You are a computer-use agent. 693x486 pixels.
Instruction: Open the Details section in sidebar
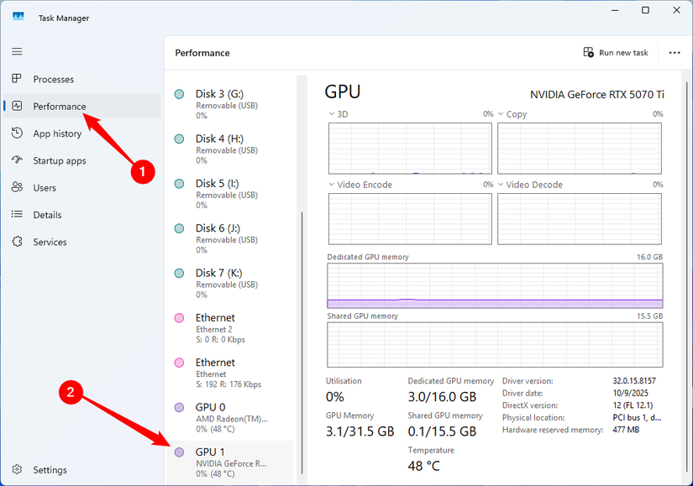(x=45, y=214)
